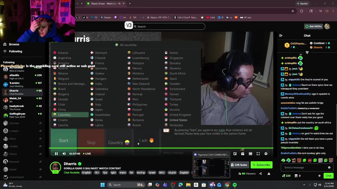This screenshot has height=189, width=337.
Task: Report the stream with warning icon
Action: point(269,174)
